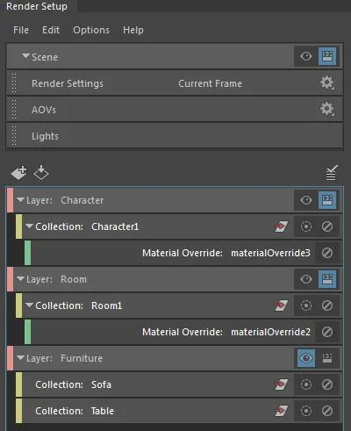Disable the Sofa collection

tap(327, 384)
